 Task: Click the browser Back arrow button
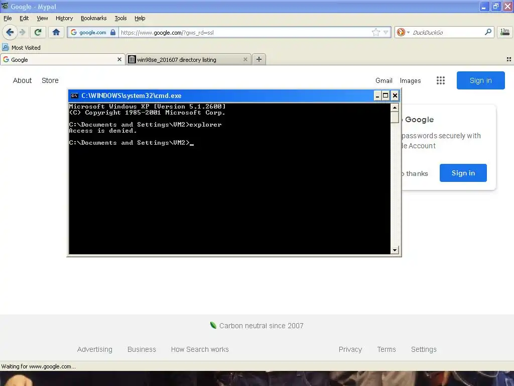[10, 32]
